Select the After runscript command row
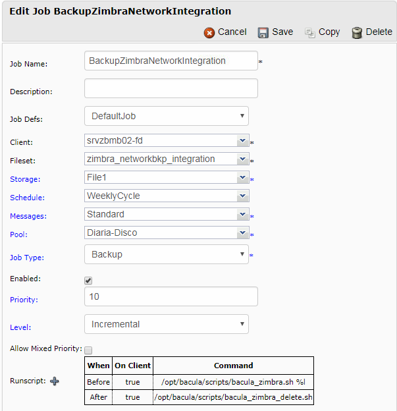The image size is (397, 411). click(233, 397)
